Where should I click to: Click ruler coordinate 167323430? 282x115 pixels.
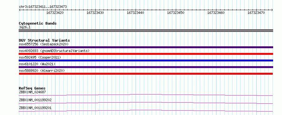[95, 13]
